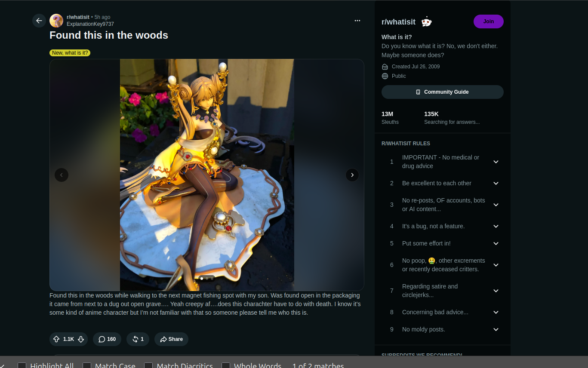This screenshot has height=368, width=588.
Task: Expand rule 4 'It's a bug, not a feature'
Action: click(443, 226)
